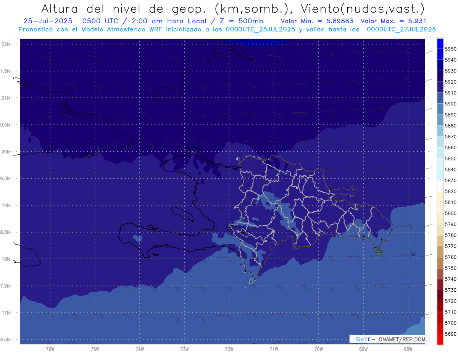Click the 20N latitude label
This screenshot has height=354, width=458.
click(6, 152)
